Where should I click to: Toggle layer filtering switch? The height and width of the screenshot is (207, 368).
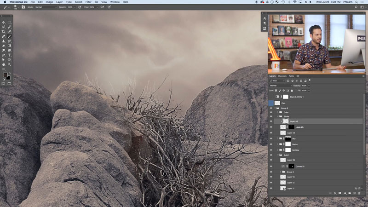tap(310, 80)
